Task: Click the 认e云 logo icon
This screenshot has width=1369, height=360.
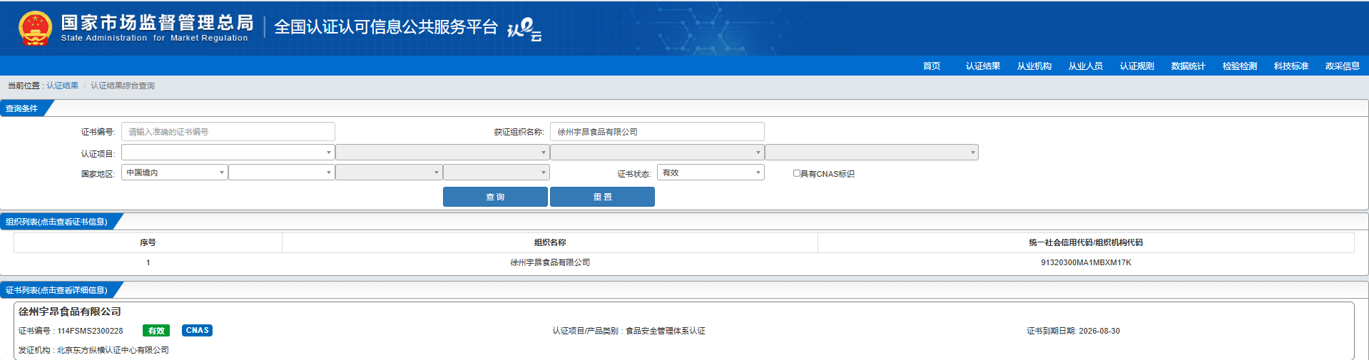Action: pos(524,29)
